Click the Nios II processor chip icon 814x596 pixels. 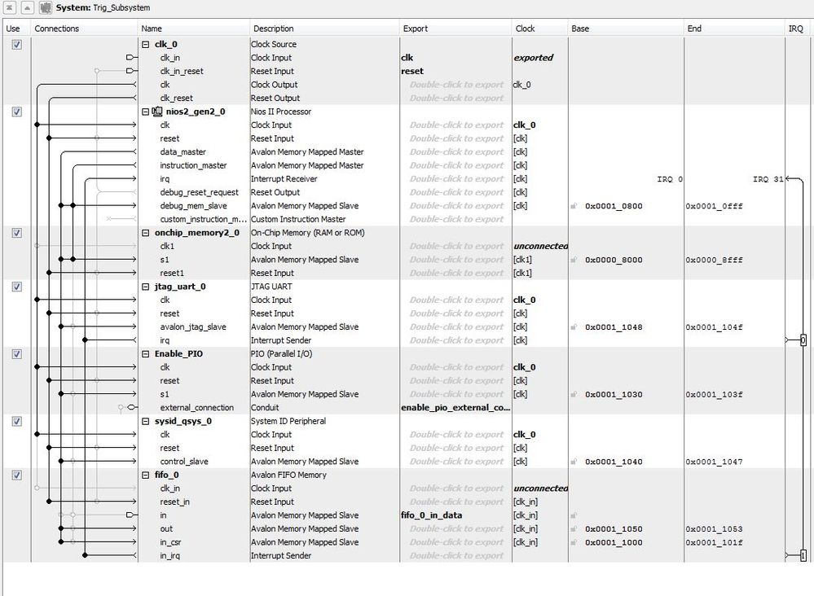point(157,112)
